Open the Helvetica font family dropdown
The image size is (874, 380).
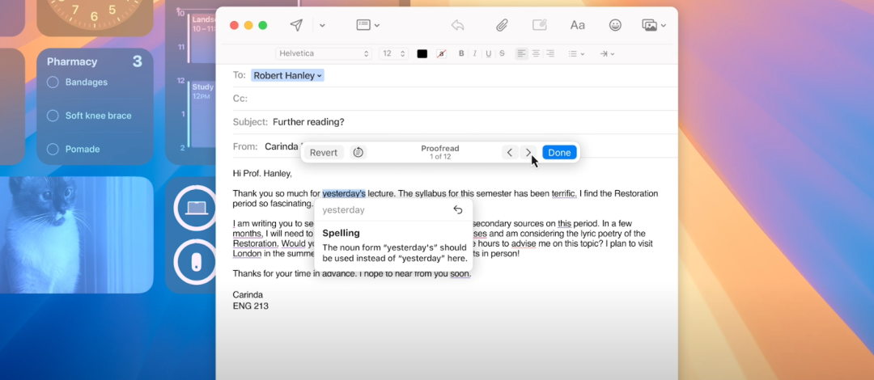[x=323, y=53]
